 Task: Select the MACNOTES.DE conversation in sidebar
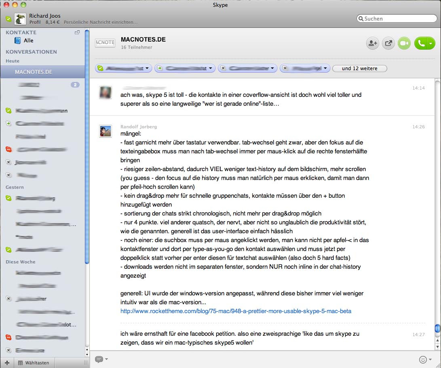[42, 72]
